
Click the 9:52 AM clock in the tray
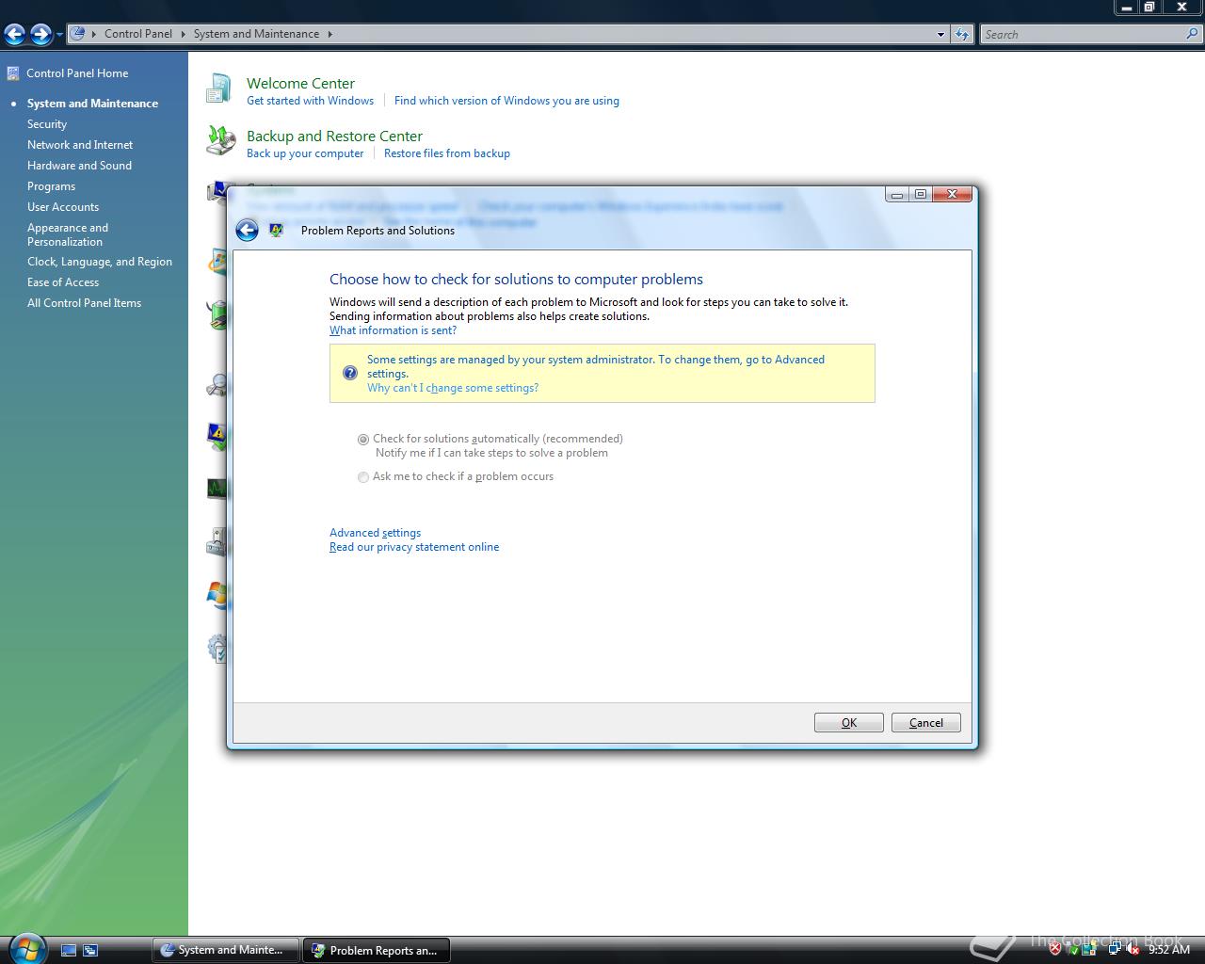click(x=1169, y=950)
